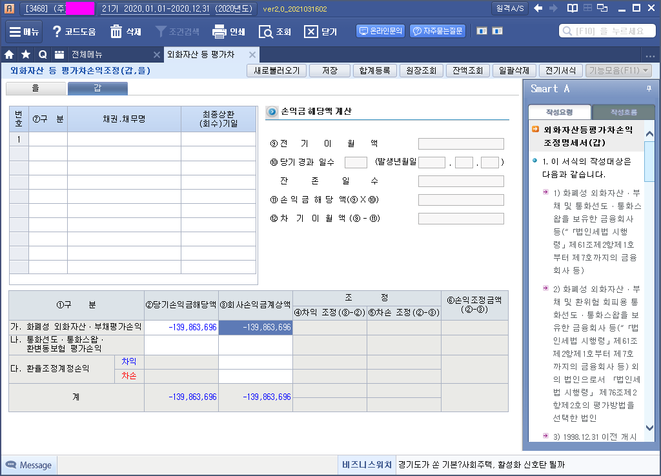
Task: Click the back arrow in title bar
Action: pos(538,8)
